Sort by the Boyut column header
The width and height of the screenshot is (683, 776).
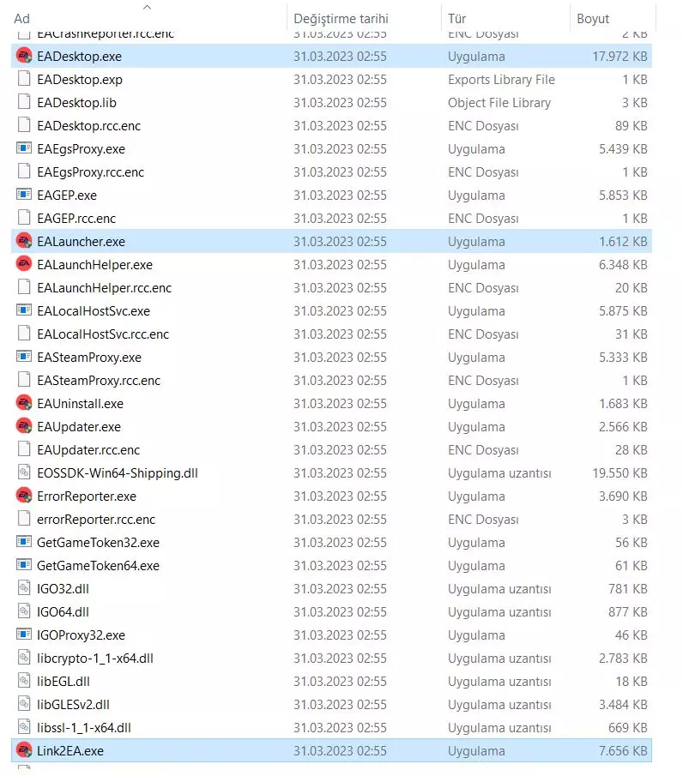click(x=592, y=19)
